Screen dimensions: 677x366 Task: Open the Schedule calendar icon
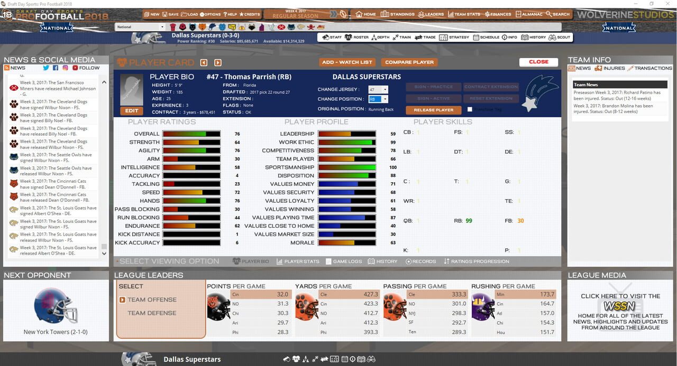click(x=475, y=37)
